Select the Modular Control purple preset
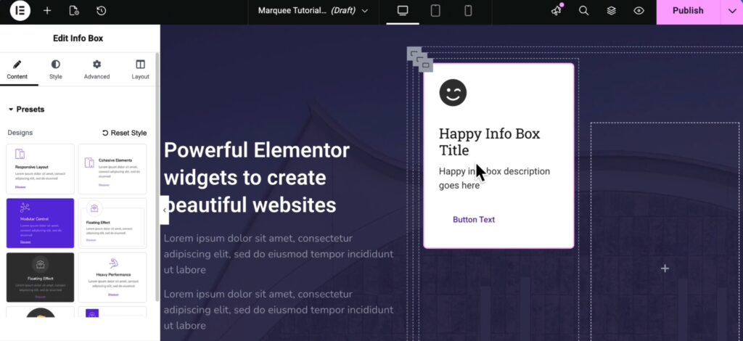This screenshot has width=743, height=341. tap(40, 223)
